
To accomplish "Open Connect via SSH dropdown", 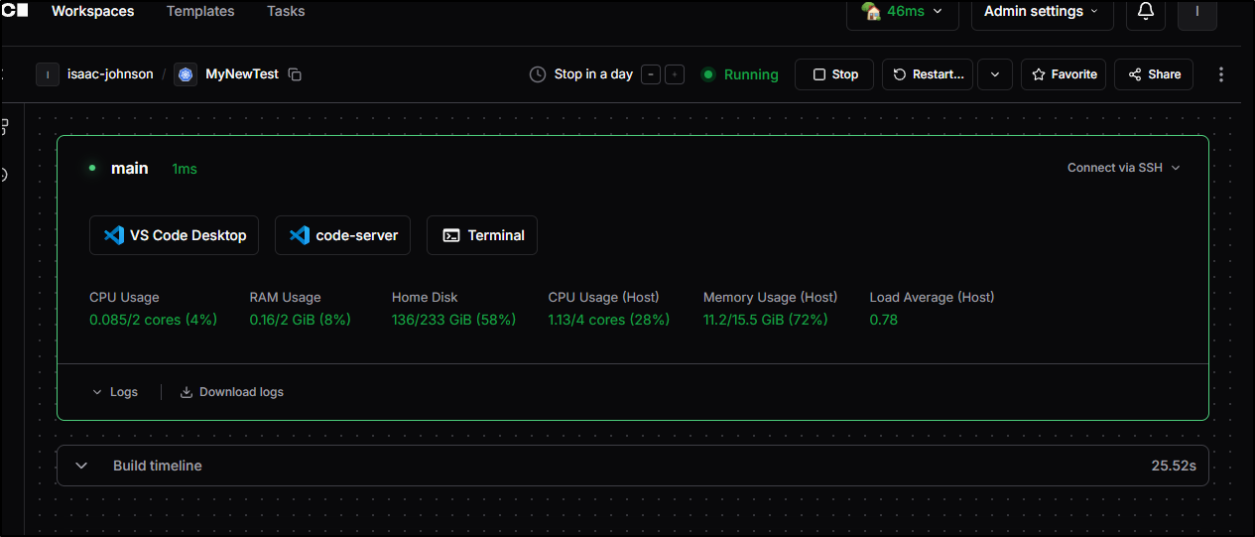I will 1123,168.
